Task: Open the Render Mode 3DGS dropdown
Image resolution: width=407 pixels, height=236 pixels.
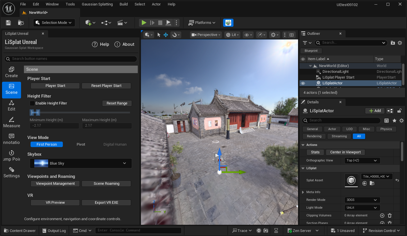Action: pyautogui.click(x=362, y=200)
